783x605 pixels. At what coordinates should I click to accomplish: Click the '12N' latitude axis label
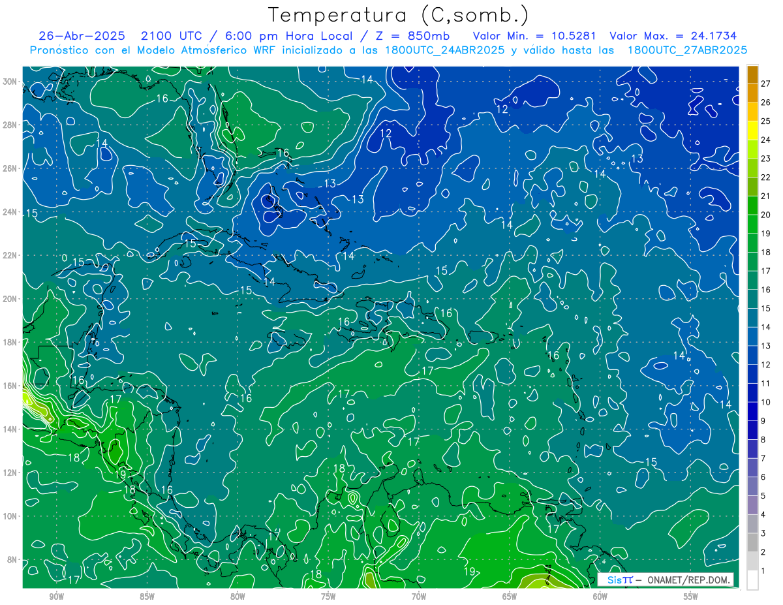point(10,472)
